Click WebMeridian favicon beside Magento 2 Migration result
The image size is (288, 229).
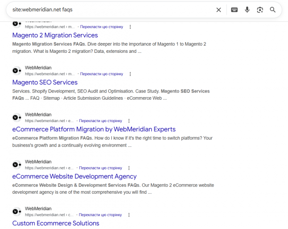tap(17, 24)
